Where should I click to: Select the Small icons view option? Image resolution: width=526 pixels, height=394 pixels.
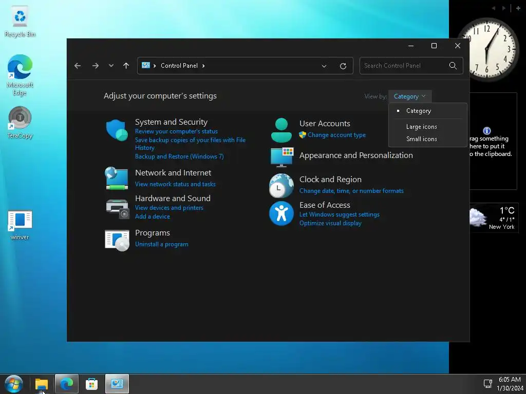[x=428, y=139]
